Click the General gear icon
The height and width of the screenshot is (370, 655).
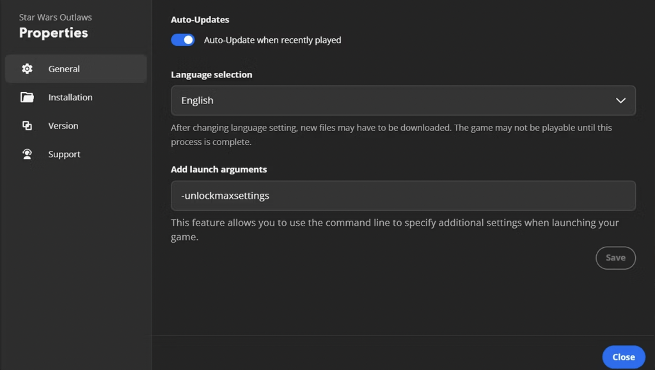(27, 69)
